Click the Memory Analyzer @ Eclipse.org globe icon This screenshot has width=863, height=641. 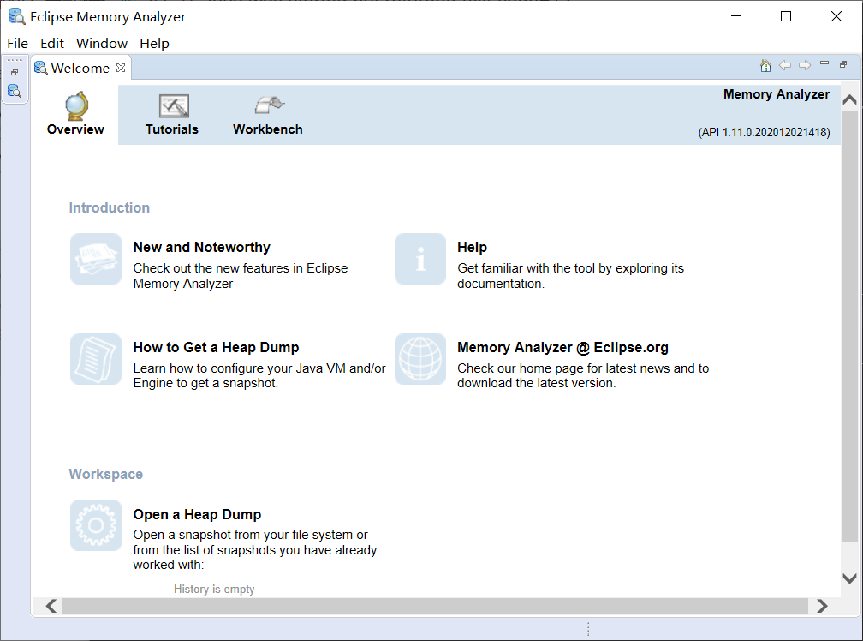(420, 359)
